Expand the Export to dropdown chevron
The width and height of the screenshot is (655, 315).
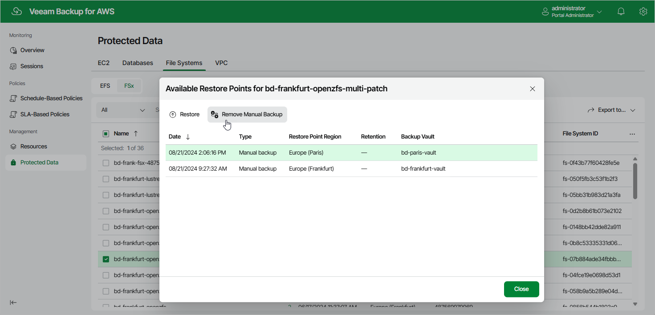(x=633, y=110)
